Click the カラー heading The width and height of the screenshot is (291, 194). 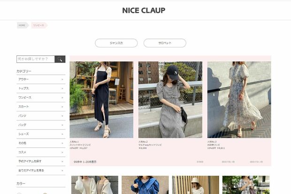(21, 184)
